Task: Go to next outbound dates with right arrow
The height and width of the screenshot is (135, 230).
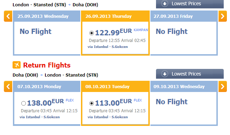Action: 223,16
